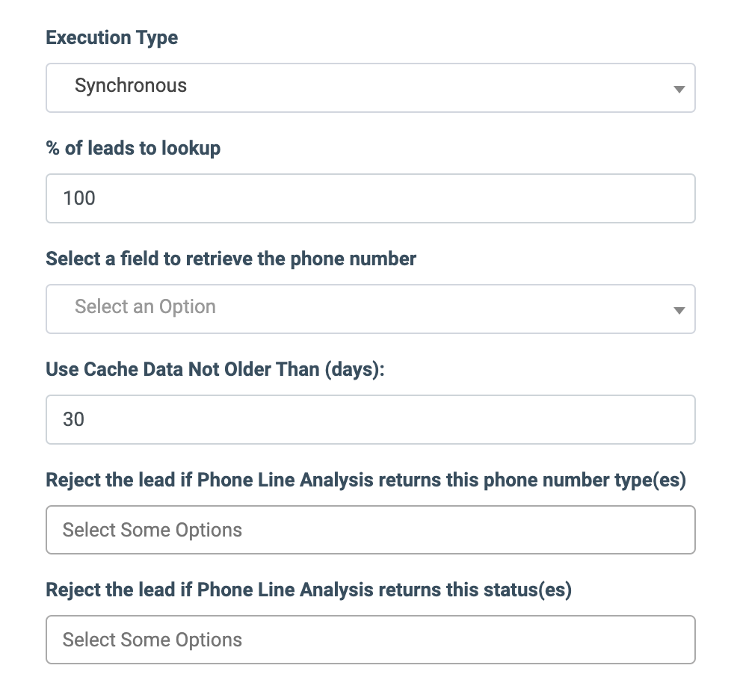Image resolution: width=737 pixels, height=686 pixels.
Task: Focus the Use Cache Data days input
Action: click(371, 419)
